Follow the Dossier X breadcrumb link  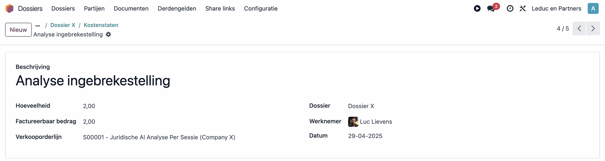pos(63,25)
